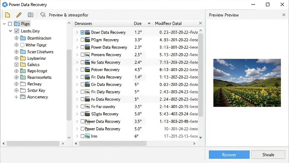
Task: Check the Itm row checkbox
Action: (82, 136)
